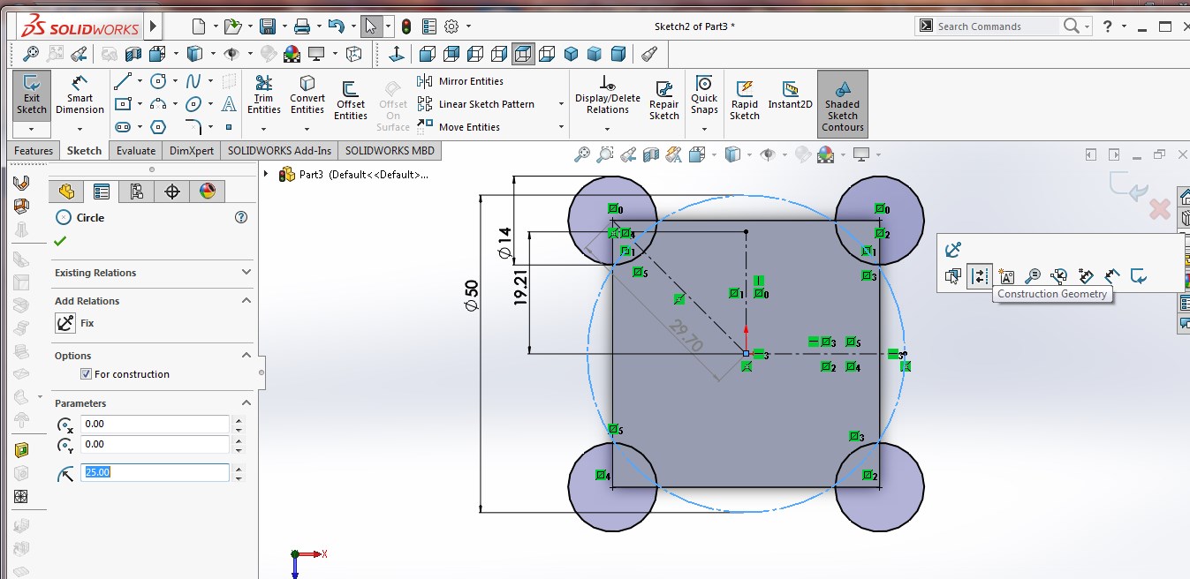
Task: Open Quick Snaps
Action: click(704, 94)
